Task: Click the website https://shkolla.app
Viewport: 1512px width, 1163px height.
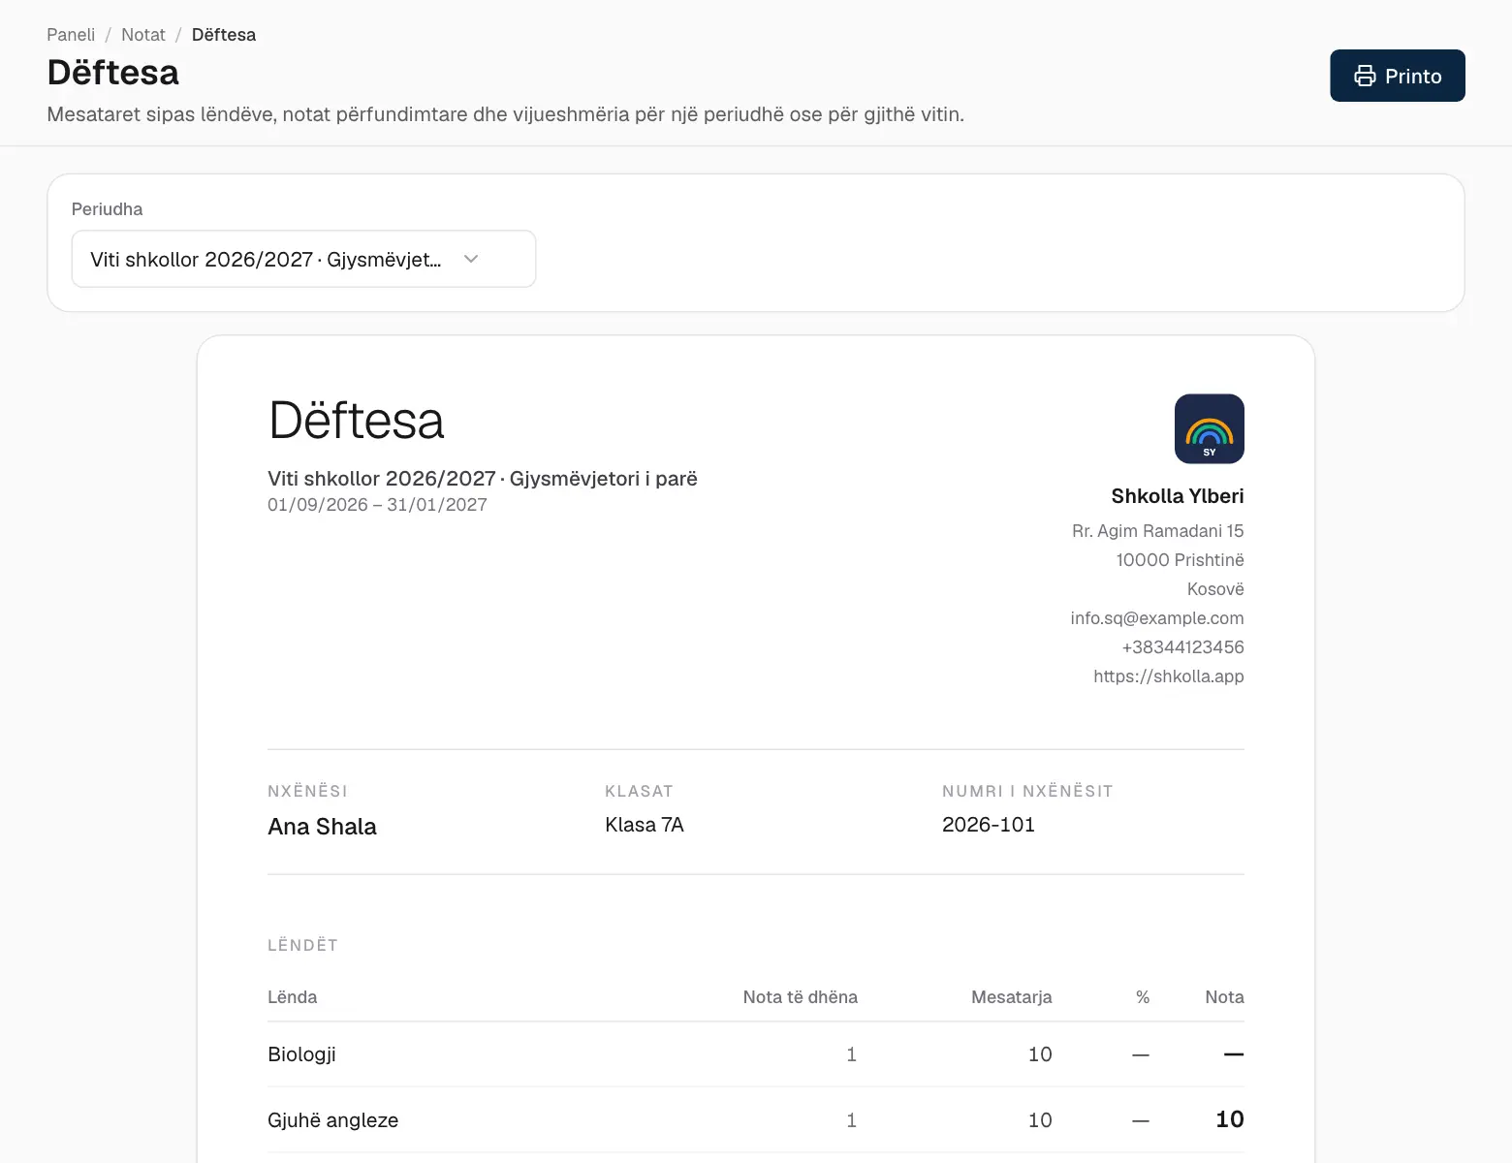Action: point(1169,676)
